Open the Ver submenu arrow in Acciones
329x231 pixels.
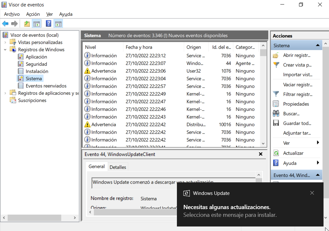click(318, 143)
